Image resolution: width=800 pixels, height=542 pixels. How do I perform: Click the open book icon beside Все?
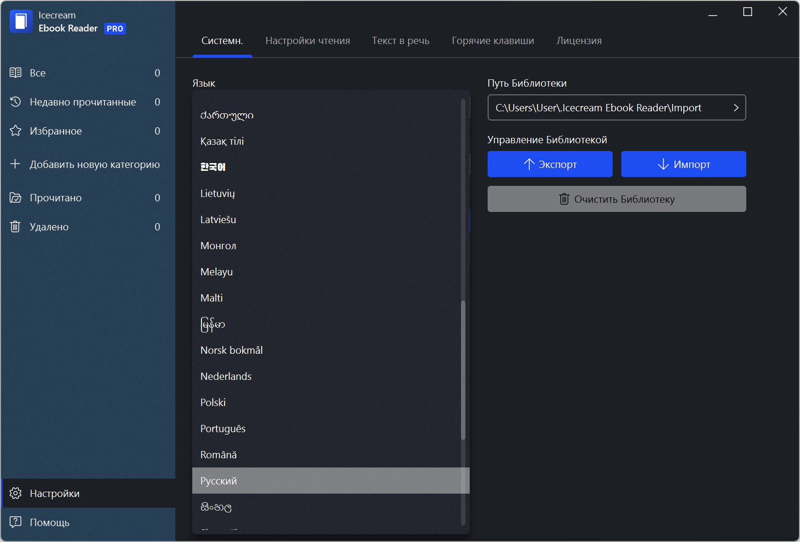[15, 73]
